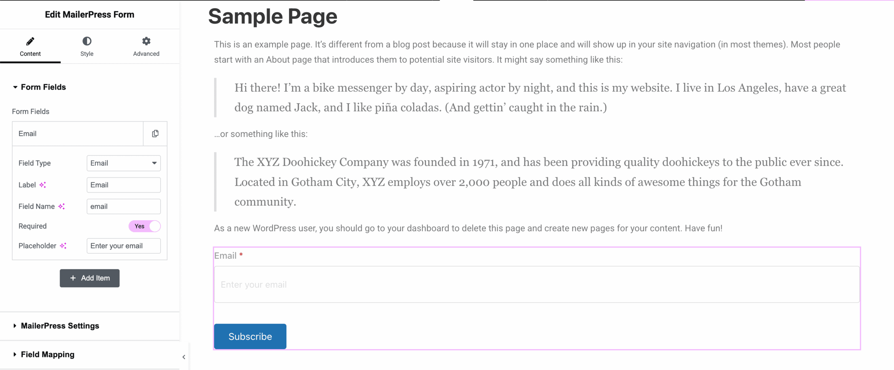894x370 pixels.
Task: Switch to the Style tab
Action: 86,47
